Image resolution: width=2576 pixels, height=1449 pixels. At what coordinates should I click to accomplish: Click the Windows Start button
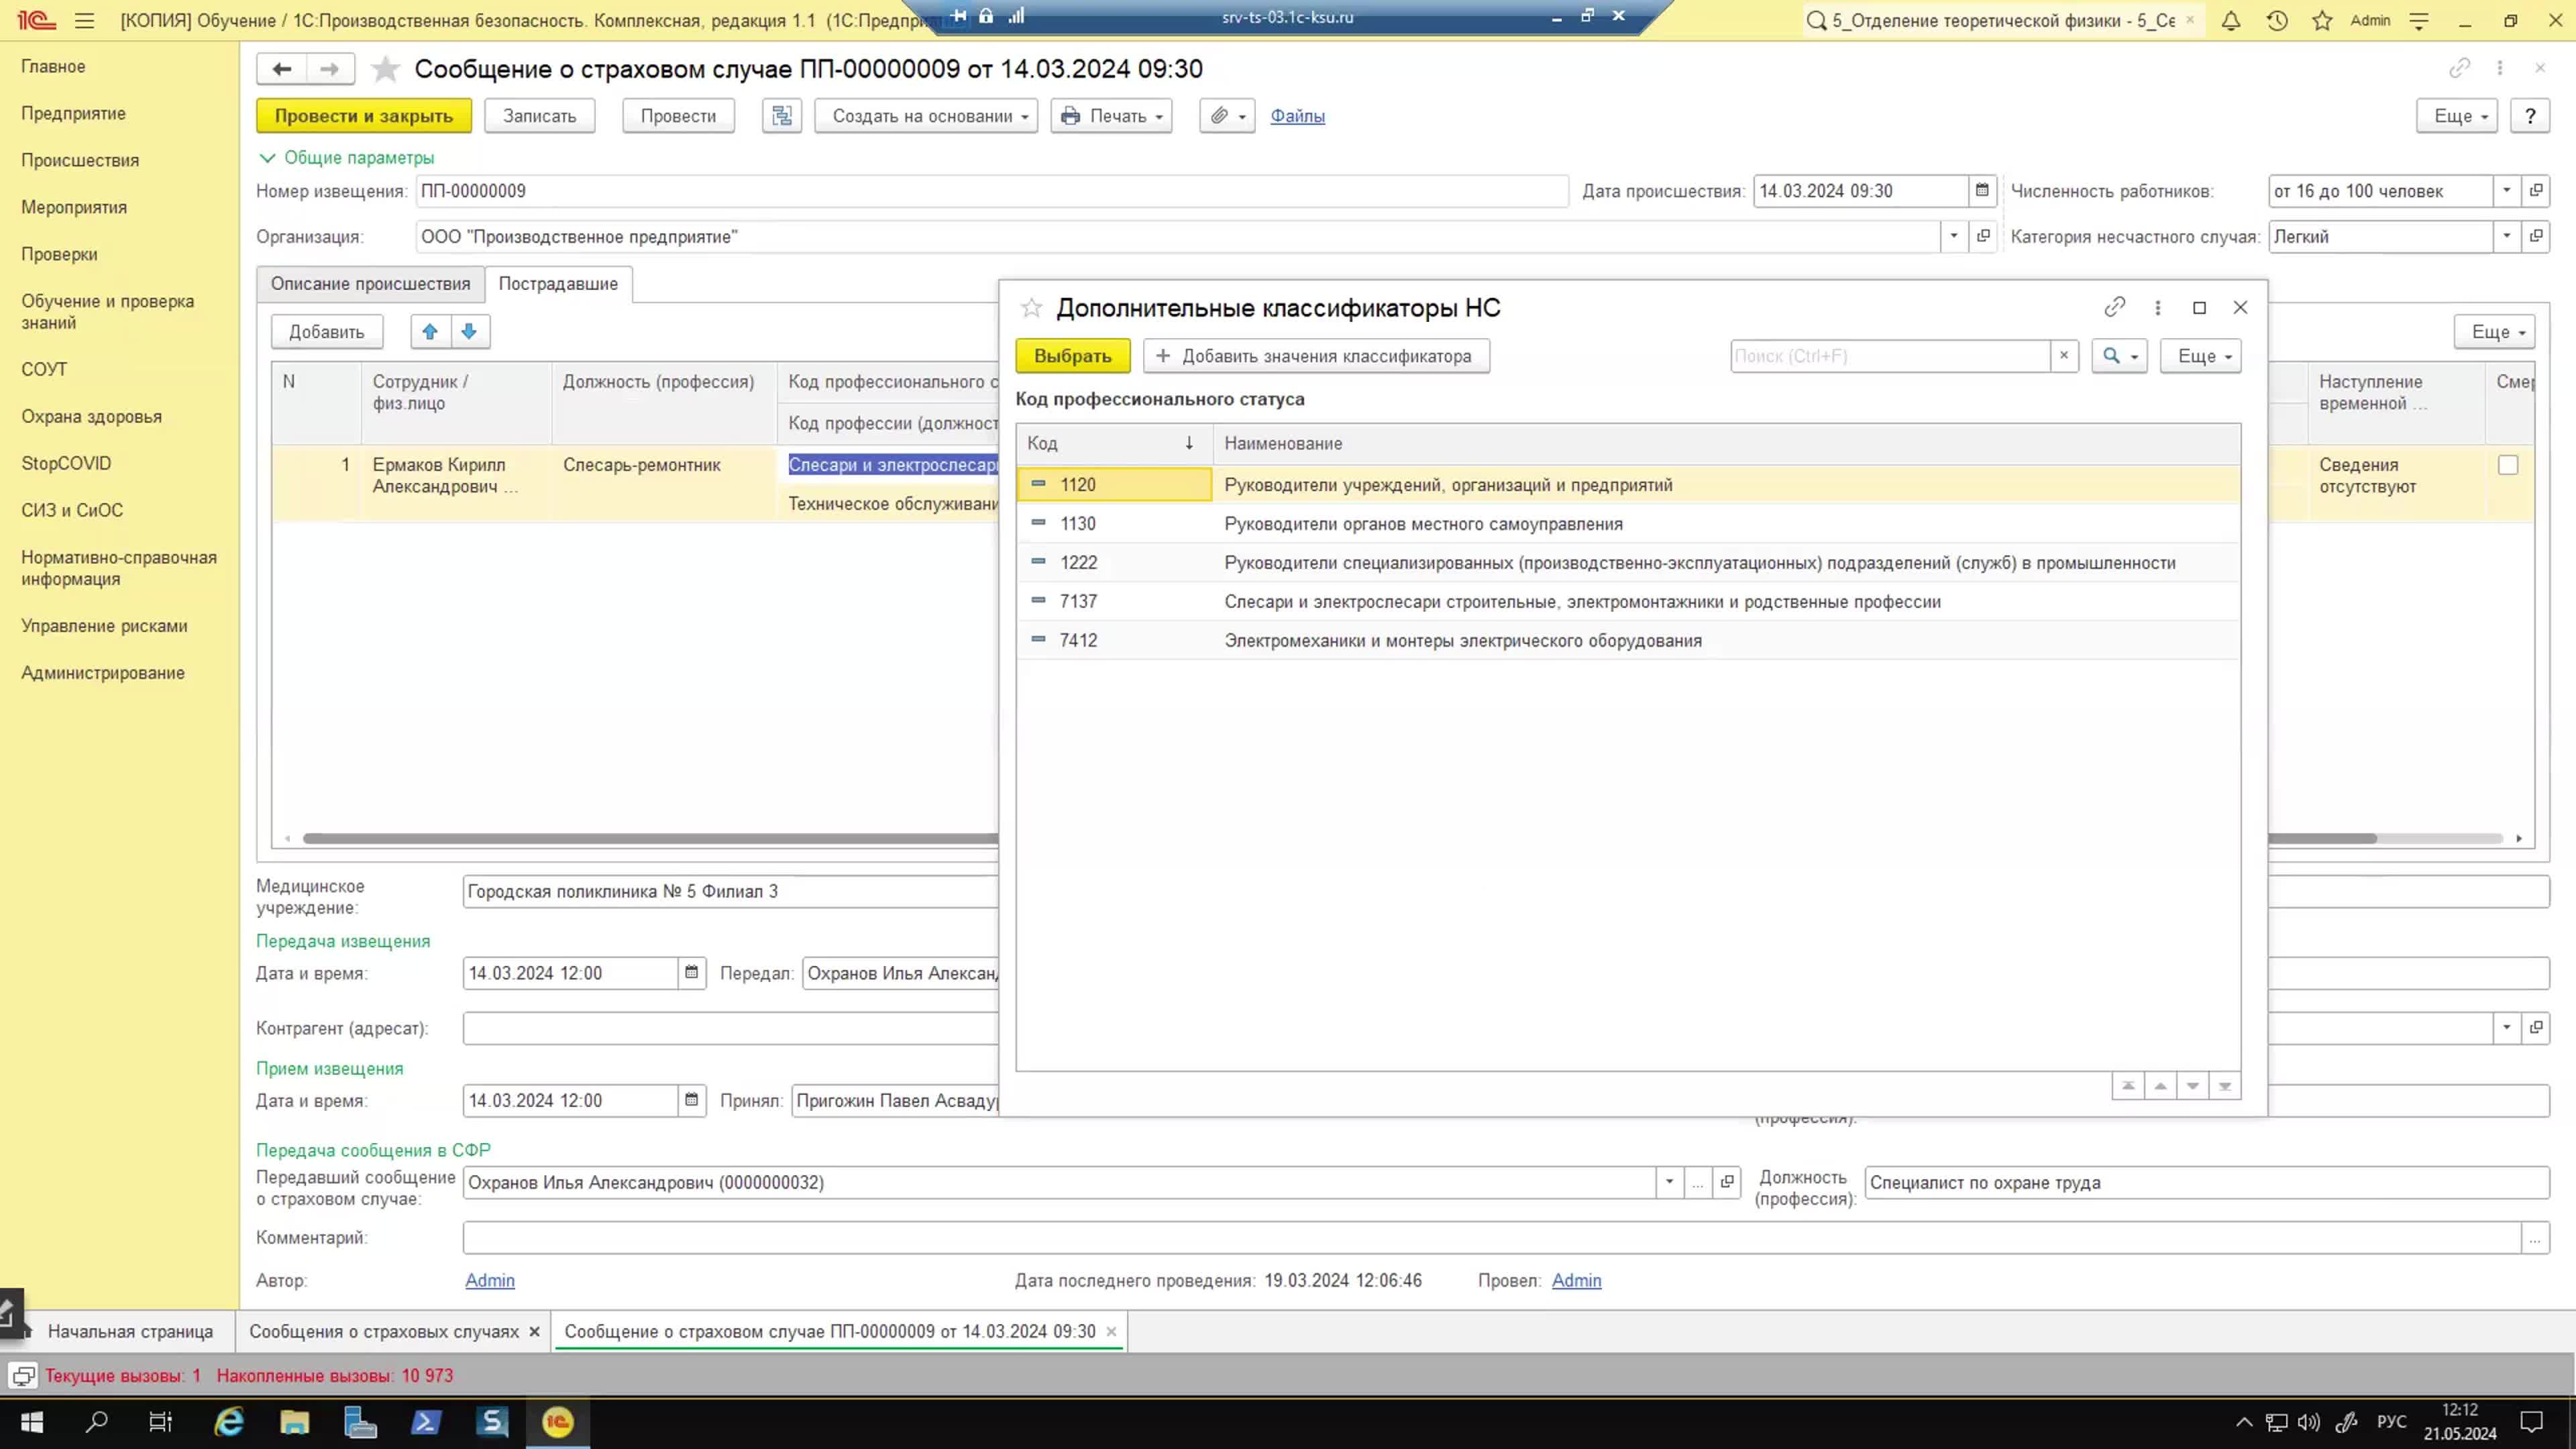pos(31,1422)
